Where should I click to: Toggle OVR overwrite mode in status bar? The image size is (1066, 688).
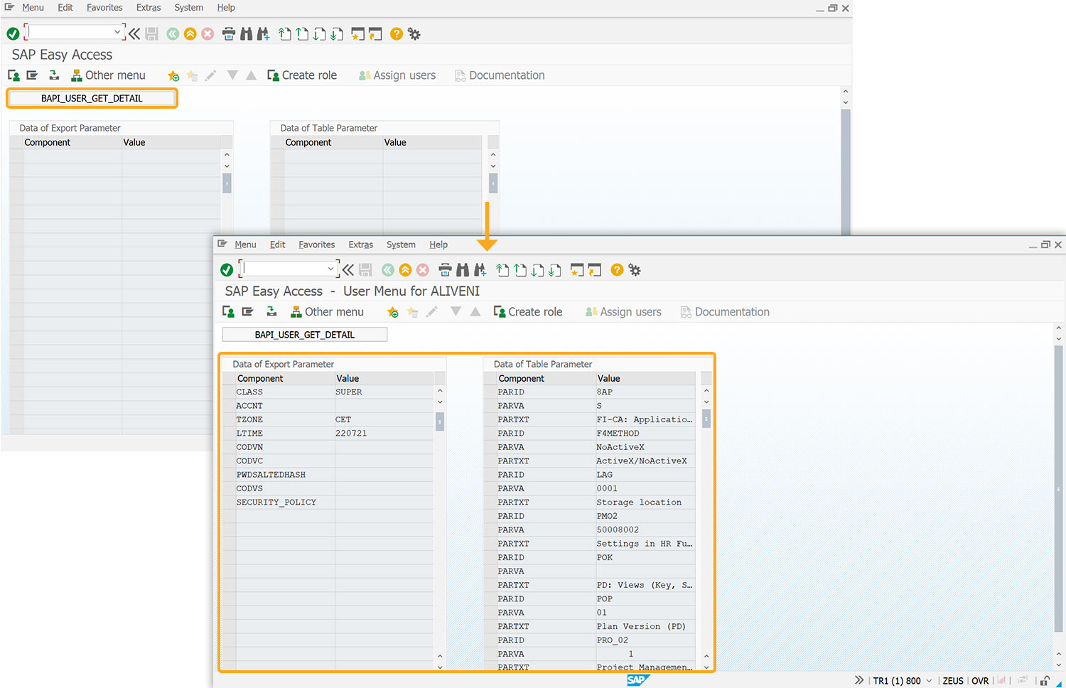[x=980, y=681]
